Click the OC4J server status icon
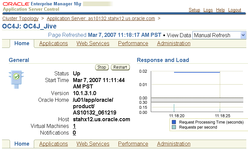The height and width of the screenshot is (150, 248). click(16, 79)
